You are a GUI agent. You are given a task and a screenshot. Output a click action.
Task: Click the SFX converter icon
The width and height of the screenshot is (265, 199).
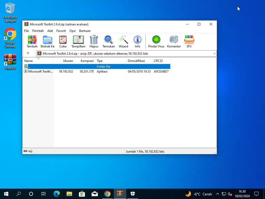click(189, 42)
